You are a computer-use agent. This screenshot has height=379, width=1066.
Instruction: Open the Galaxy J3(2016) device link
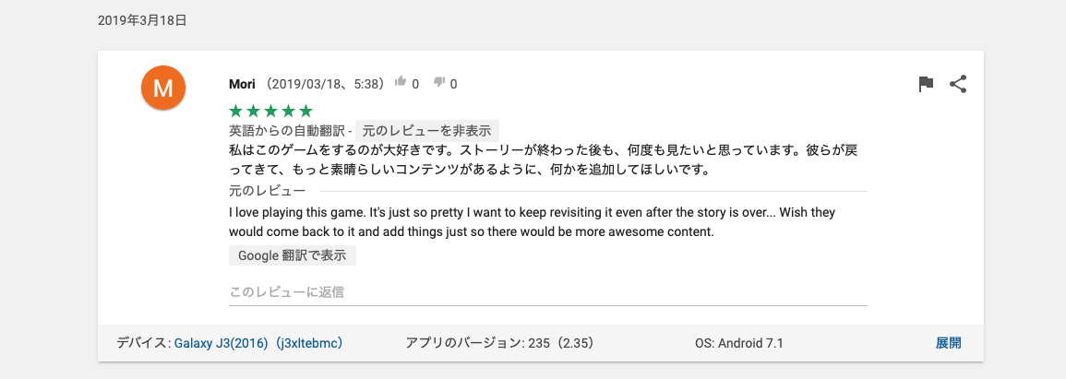(258, 343)
